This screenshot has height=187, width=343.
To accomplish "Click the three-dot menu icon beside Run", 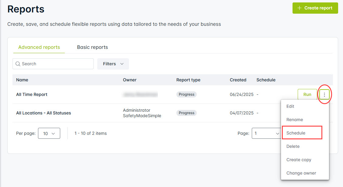I will click(324, 95).
